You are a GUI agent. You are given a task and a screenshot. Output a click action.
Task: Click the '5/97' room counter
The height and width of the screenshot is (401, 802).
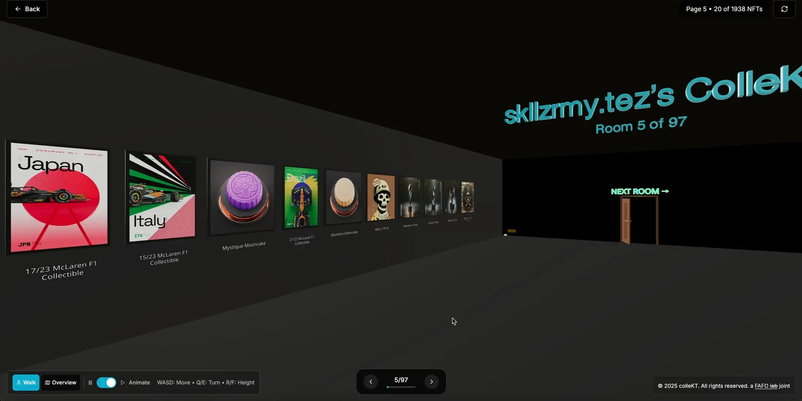tap(401, 380)
